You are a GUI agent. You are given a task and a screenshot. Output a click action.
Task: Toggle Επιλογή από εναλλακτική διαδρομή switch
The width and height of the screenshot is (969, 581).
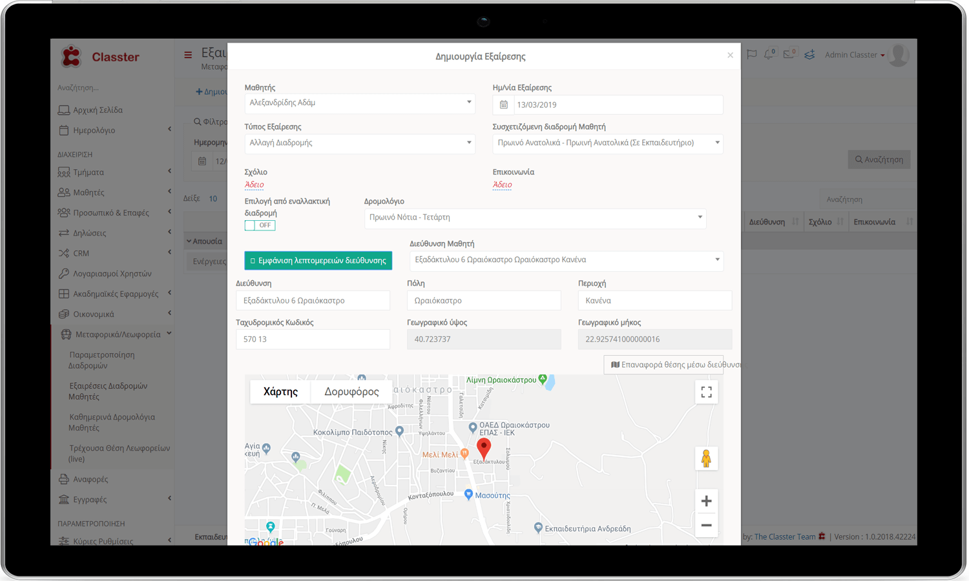(260, 225)
